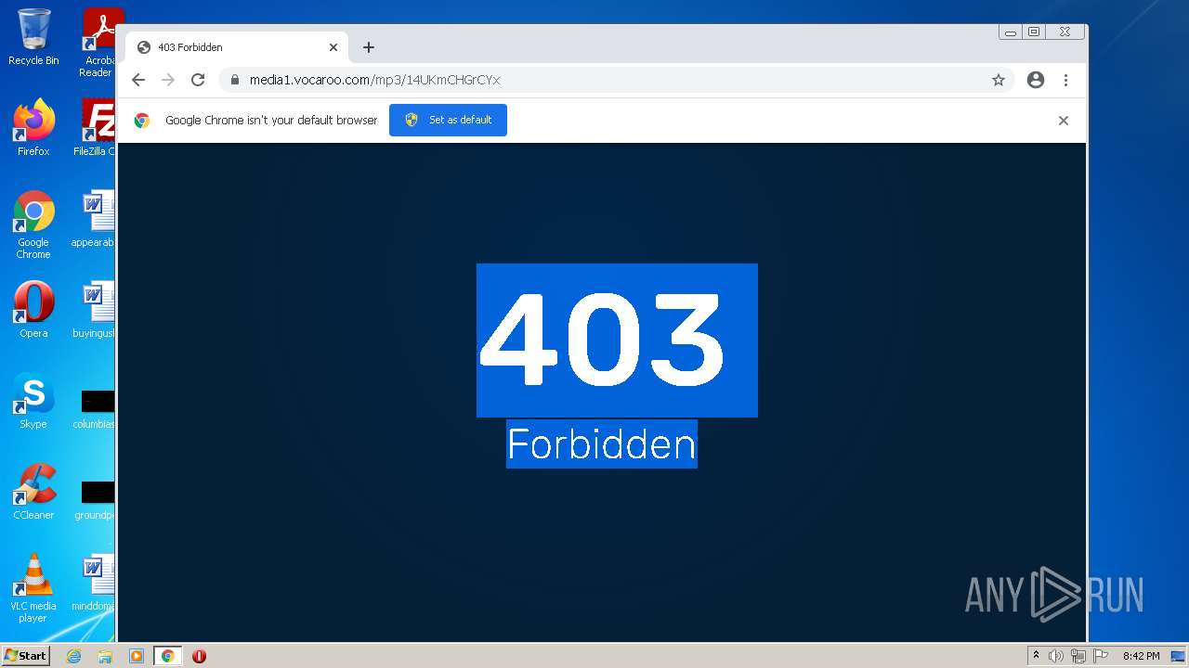This screenshot has width=1189, height=668.
Task: Go back using Chrome's back arrow
Action: [x=138, y=80]
